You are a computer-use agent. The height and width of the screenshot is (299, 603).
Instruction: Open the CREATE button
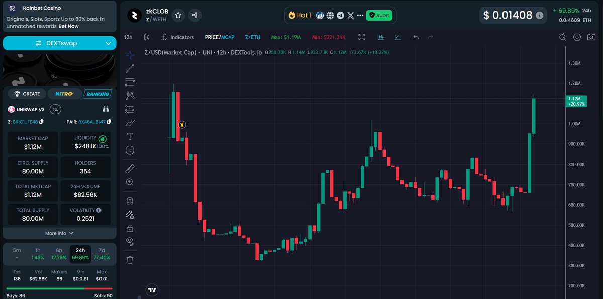(27, 94)
